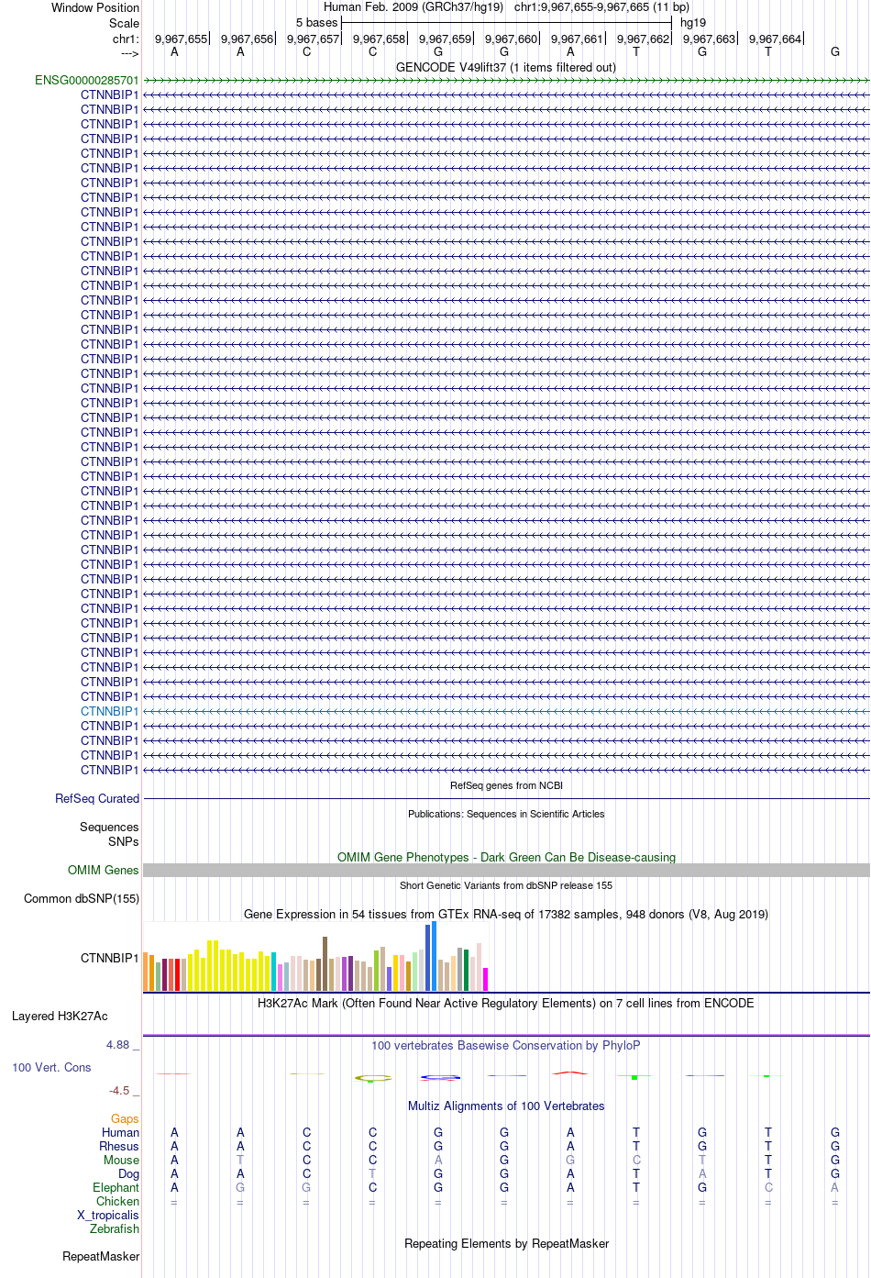Click the 100 Vert. Cons track label
The height and width of the screenshot is (1278, 871).
pos(51,1067)
